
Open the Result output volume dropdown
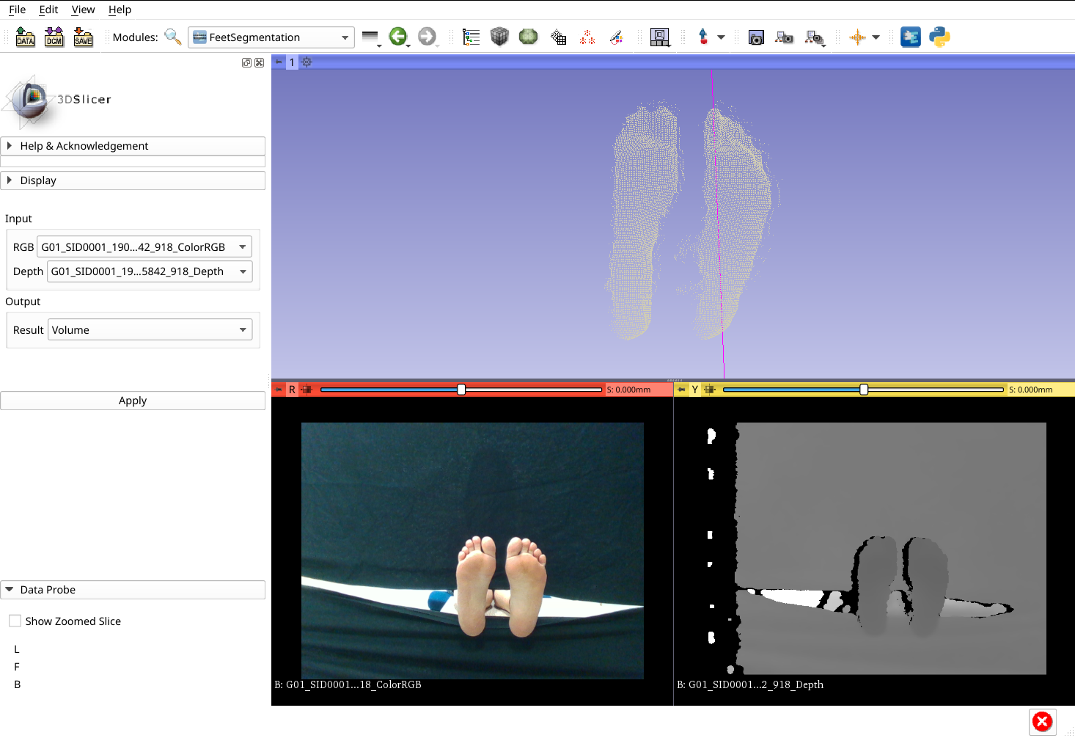pos(150,330)
